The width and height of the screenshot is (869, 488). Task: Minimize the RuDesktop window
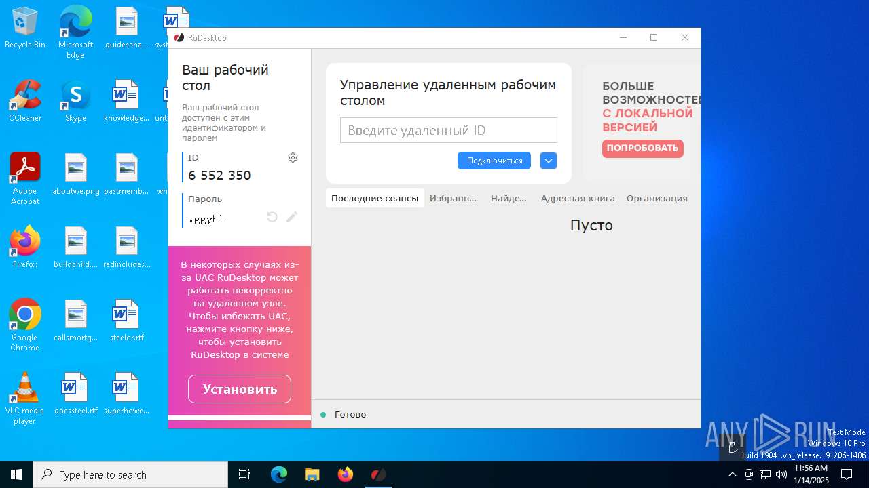click(x=623, y=38)
